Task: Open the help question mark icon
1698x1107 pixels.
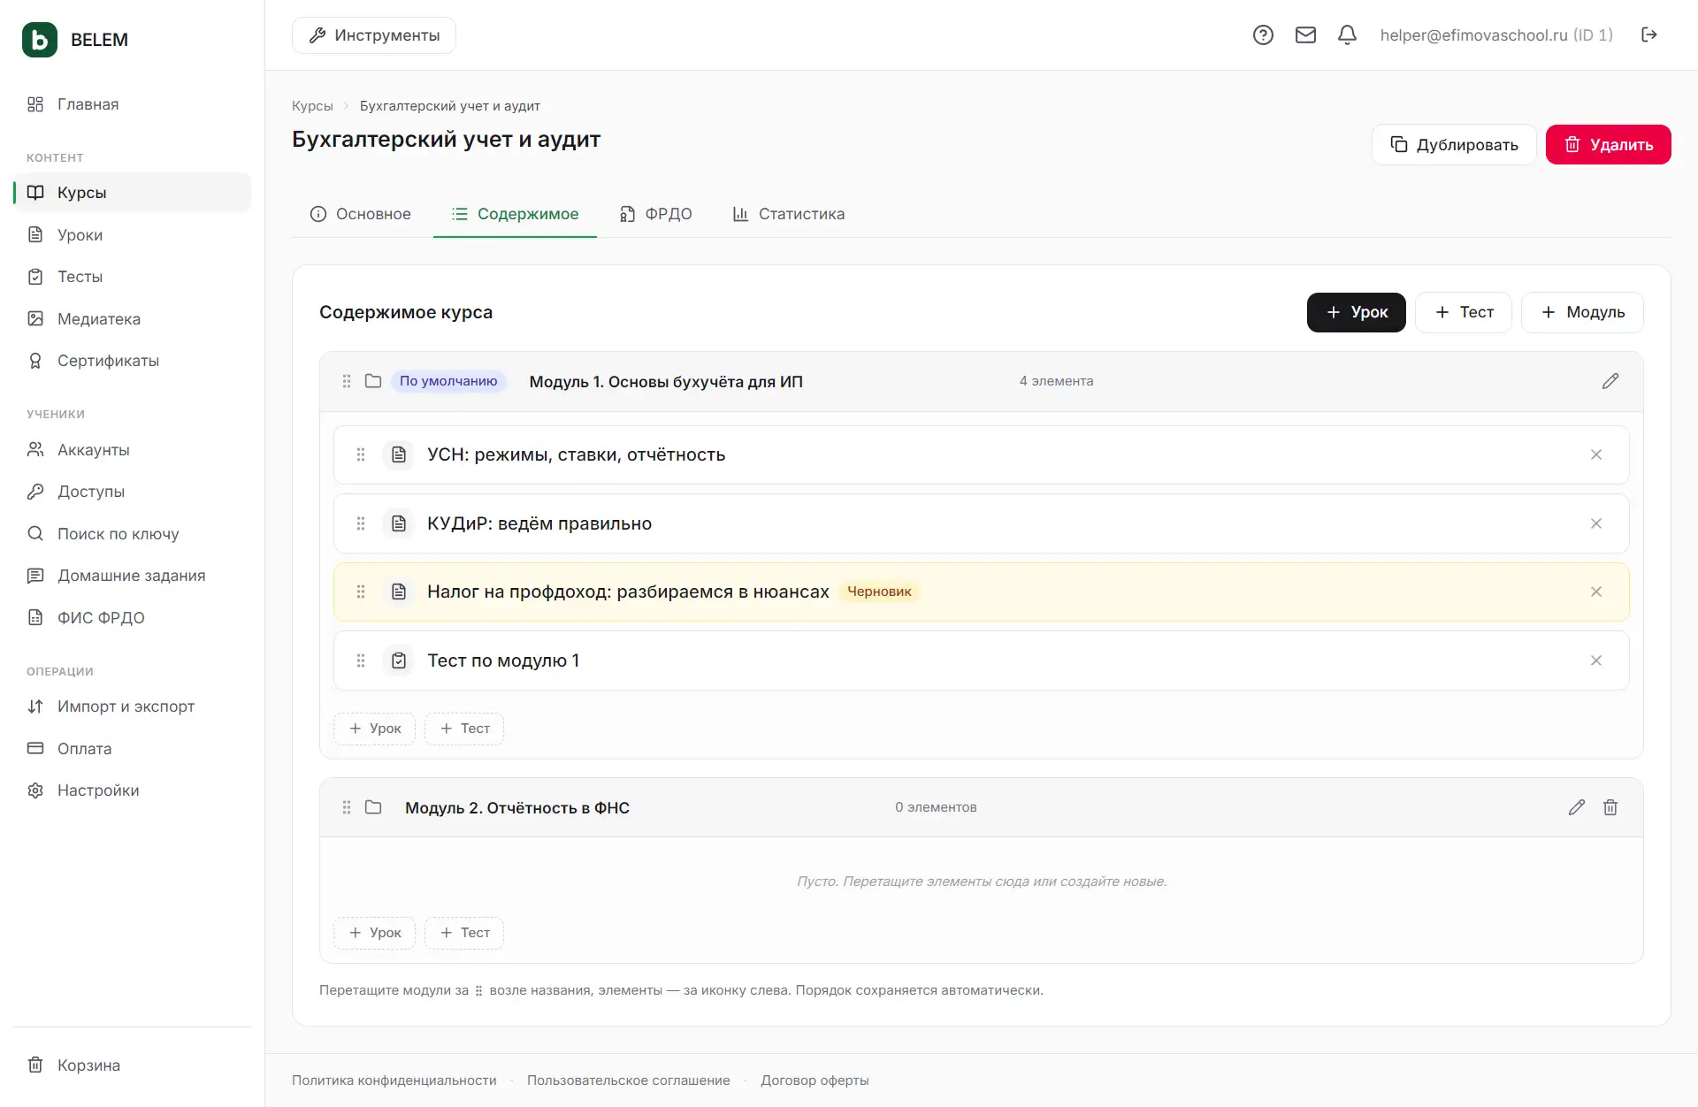Action: pyautogui.click(x=1263, y=35)
